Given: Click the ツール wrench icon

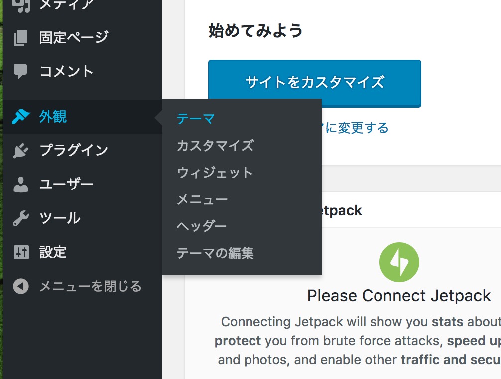Looking at the screenshot, I should 21,218.
